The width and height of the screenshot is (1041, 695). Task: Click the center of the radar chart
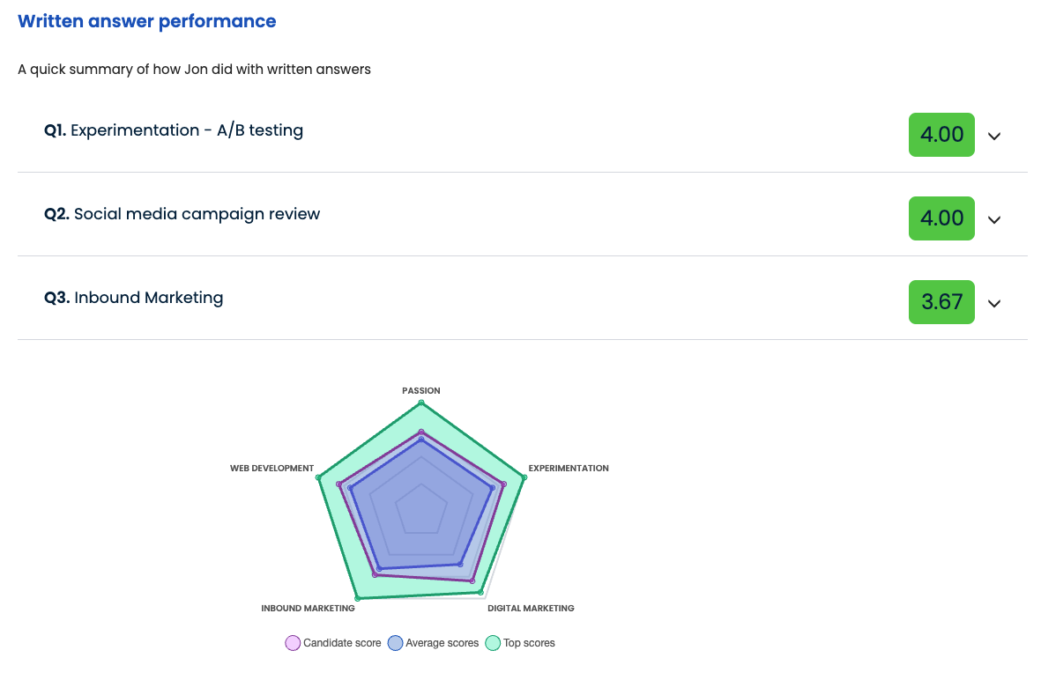[x=421, y=511]
